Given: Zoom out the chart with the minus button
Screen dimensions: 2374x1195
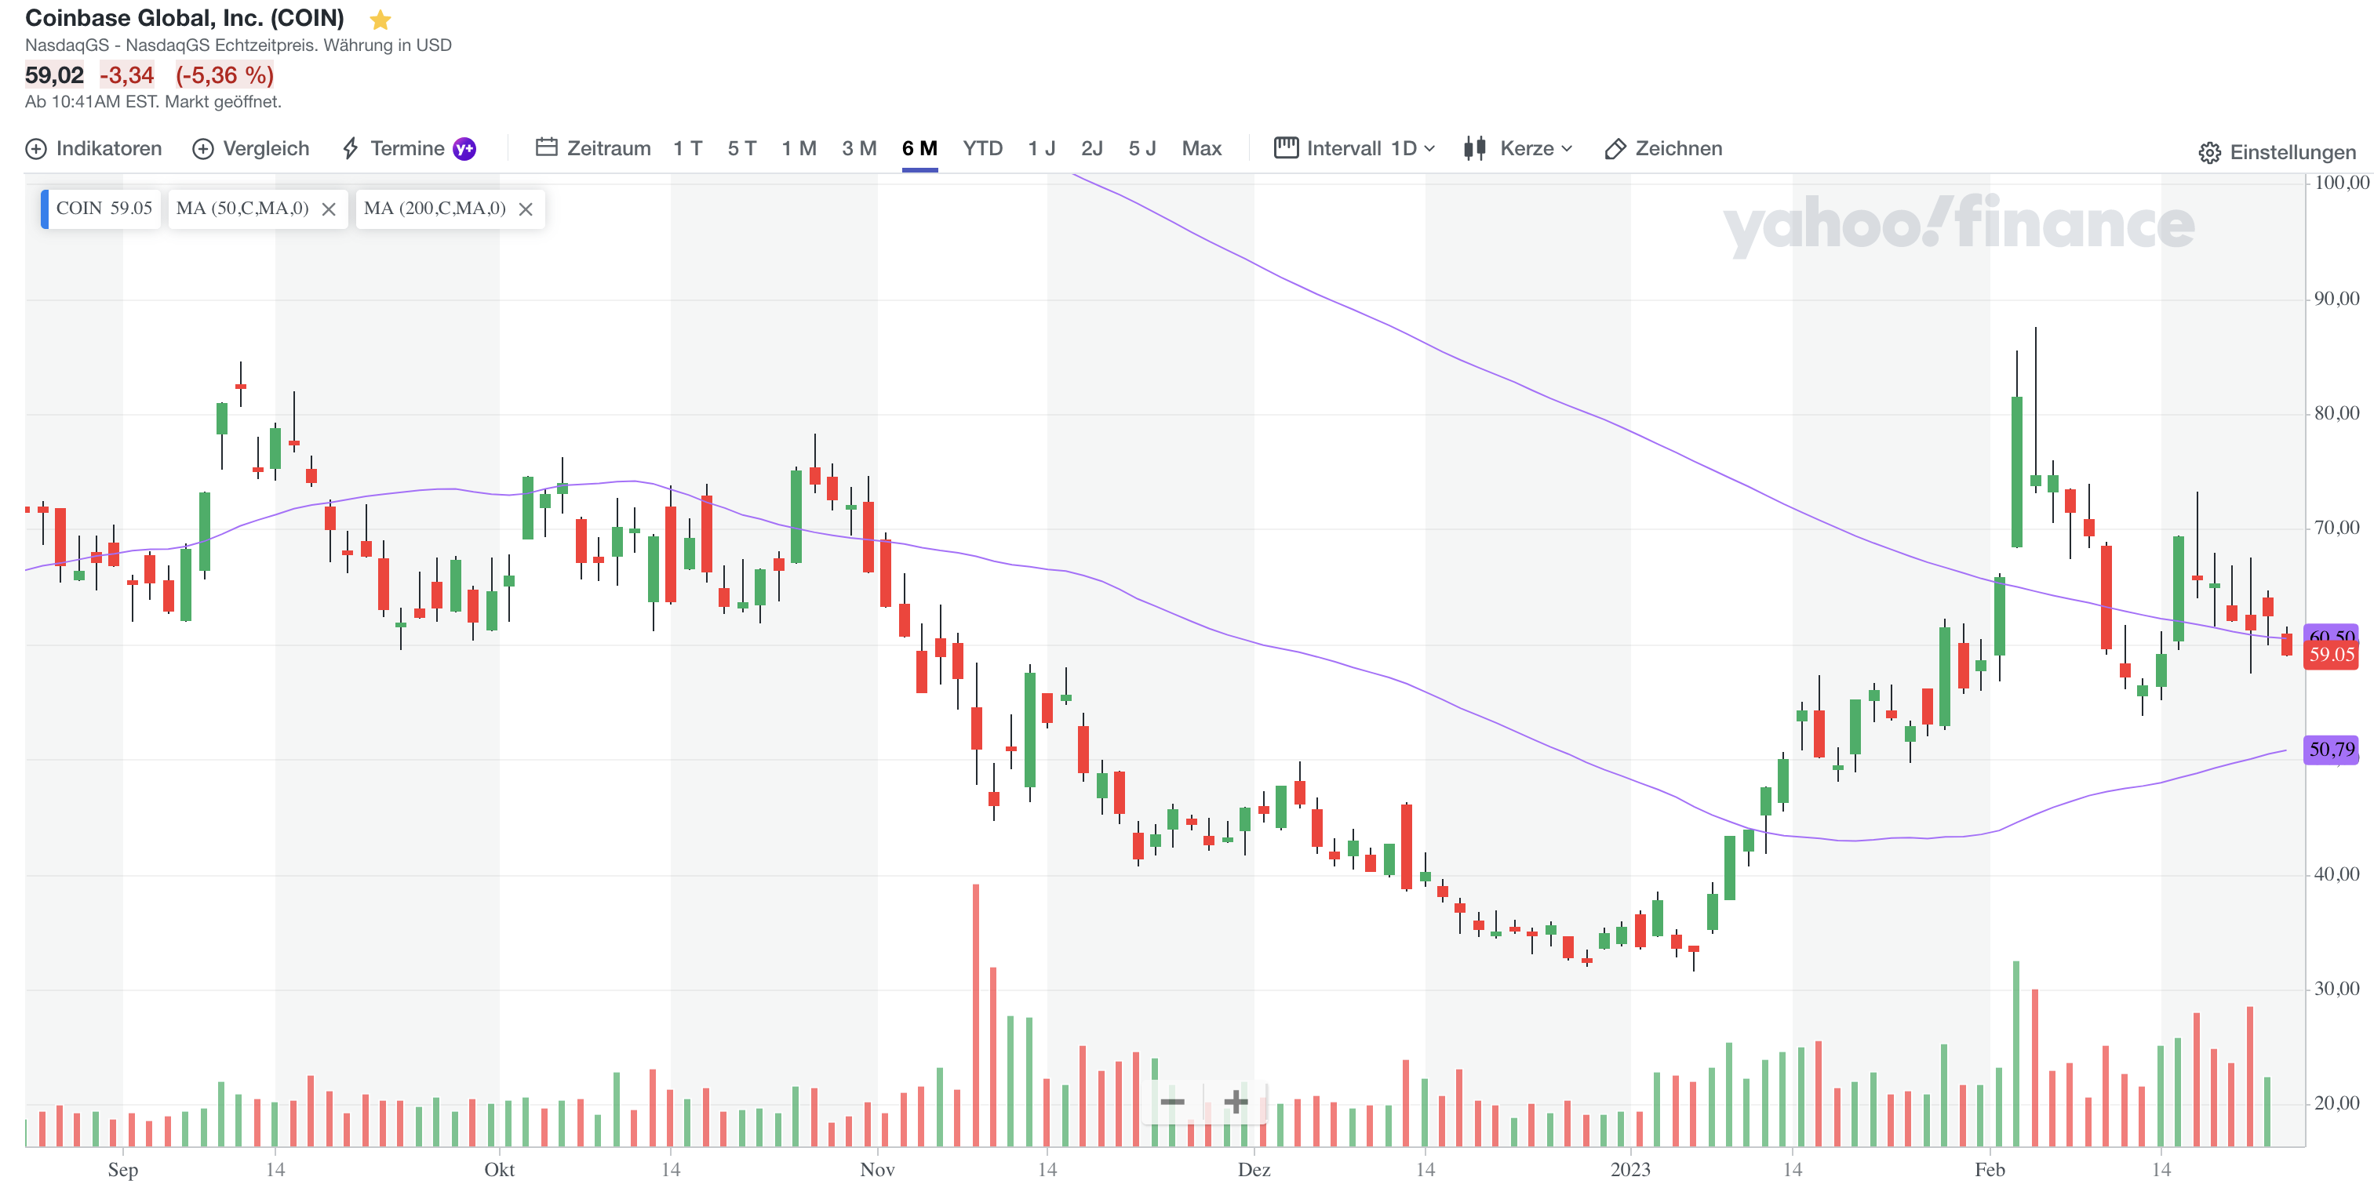Looking at the screenshot, I should pyautogui.click(x=1172, y=1101).
